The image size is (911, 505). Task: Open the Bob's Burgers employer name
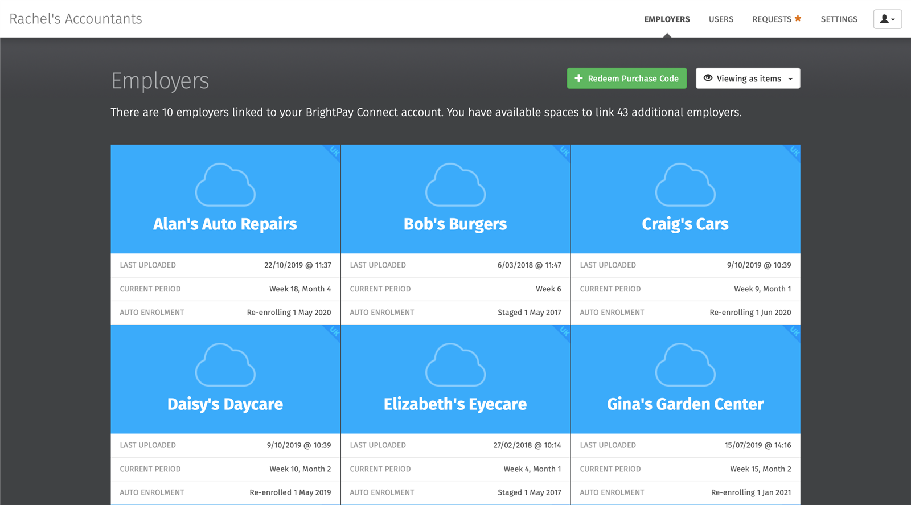tap(455, 224)
